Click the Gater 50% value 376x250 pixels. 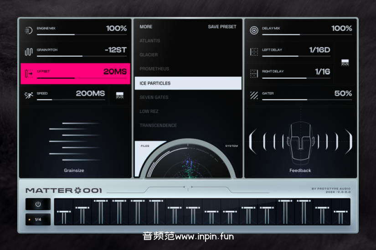[343, 93]
